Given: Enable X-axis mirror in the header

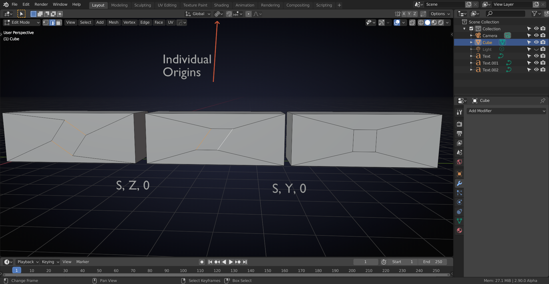Looking at the screenshot, I should click(404, 14).
